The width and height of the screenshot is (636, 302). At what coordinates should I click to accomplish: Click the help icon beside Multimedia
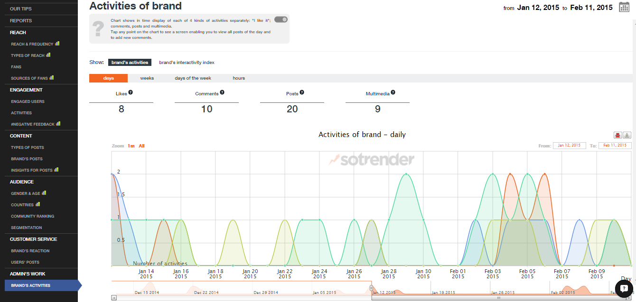[393, 93]
